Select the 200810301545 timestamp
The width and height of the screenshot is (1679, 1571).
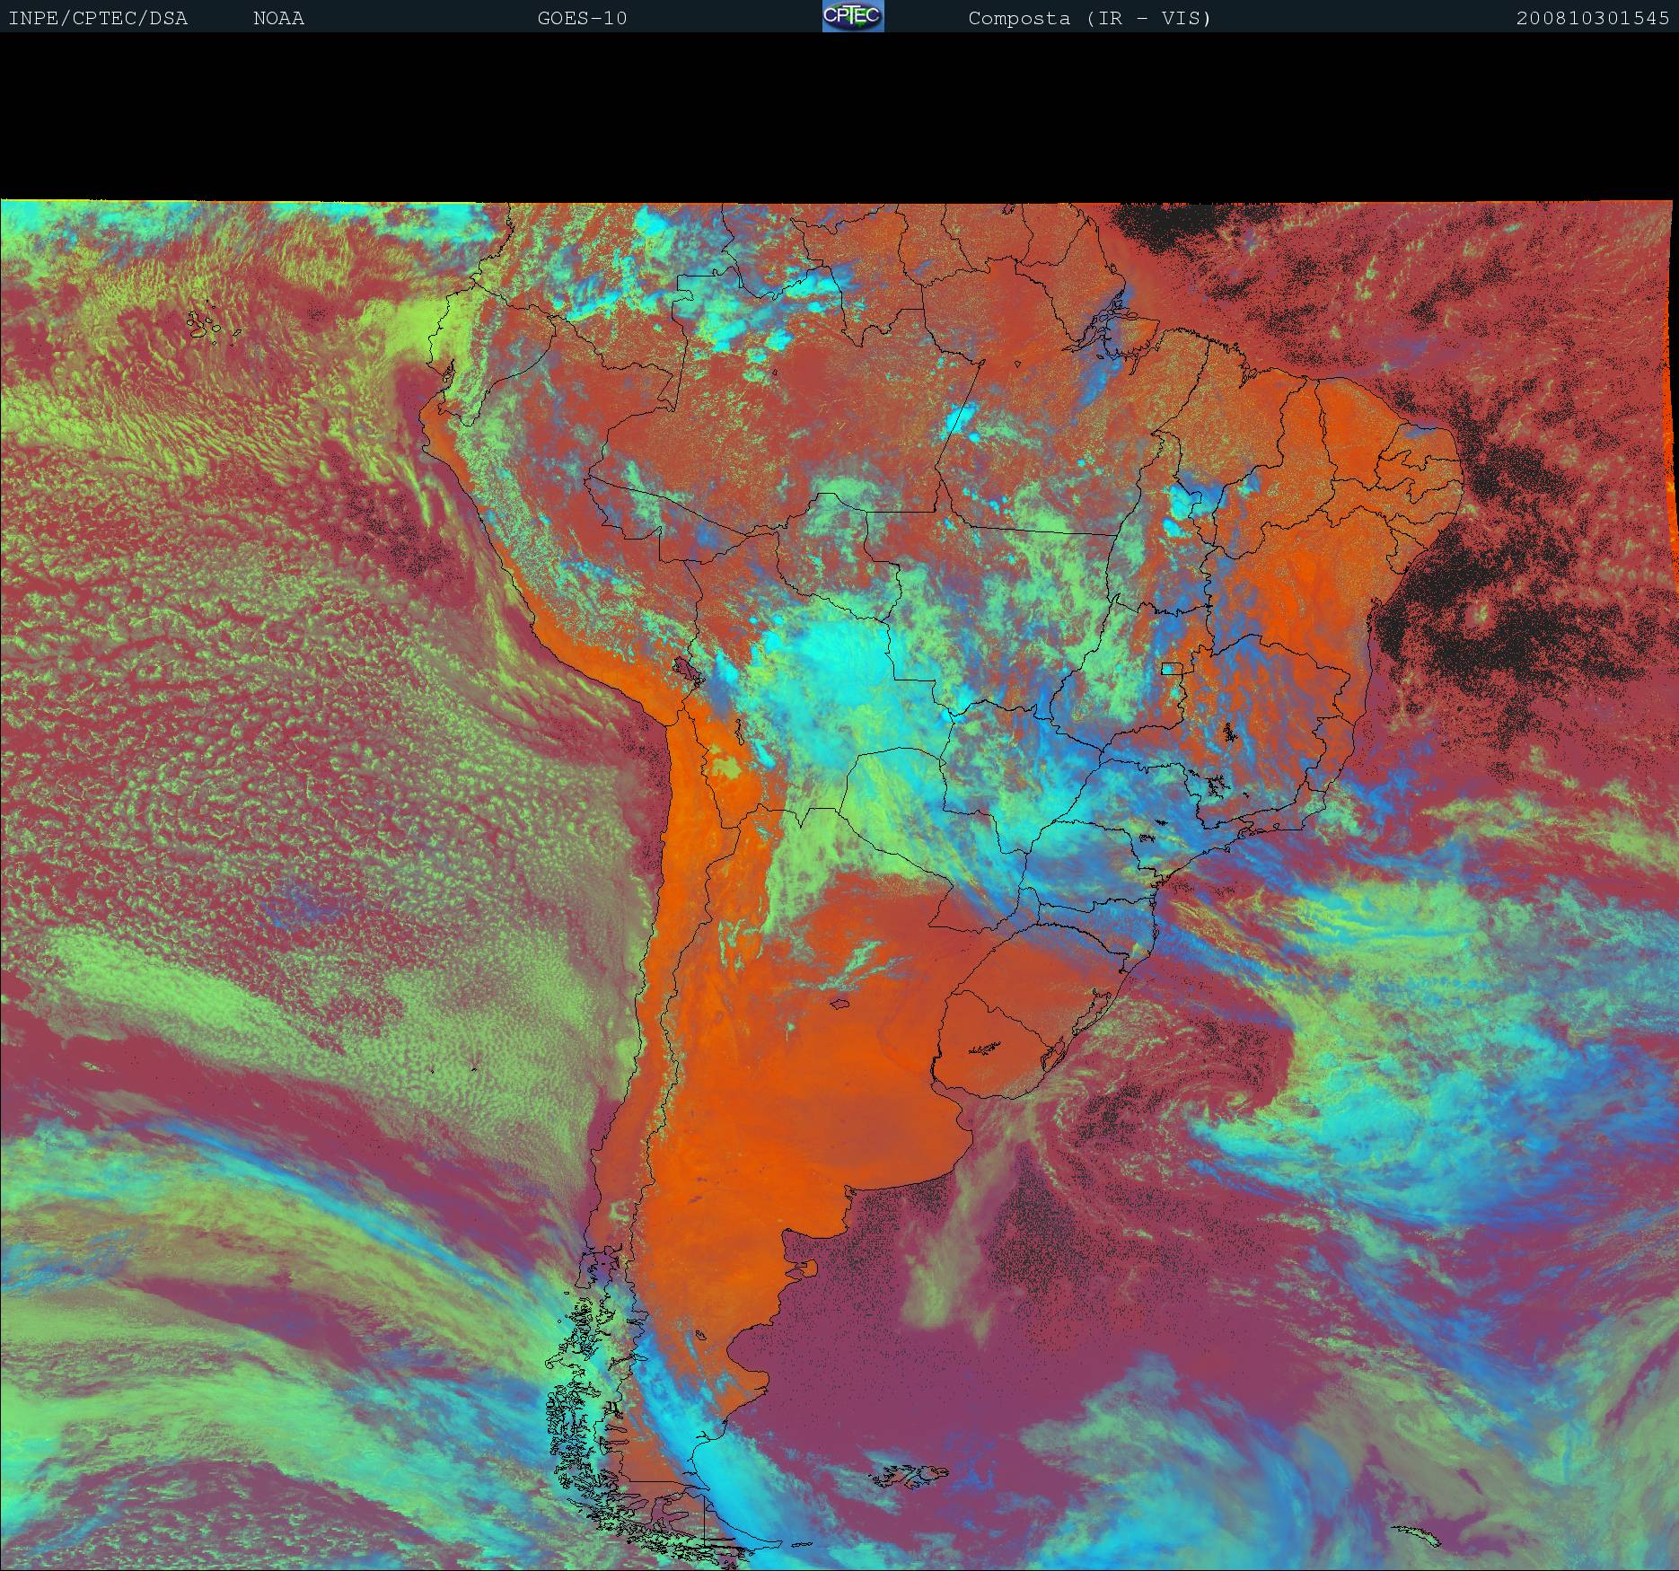coord(1592,18)
